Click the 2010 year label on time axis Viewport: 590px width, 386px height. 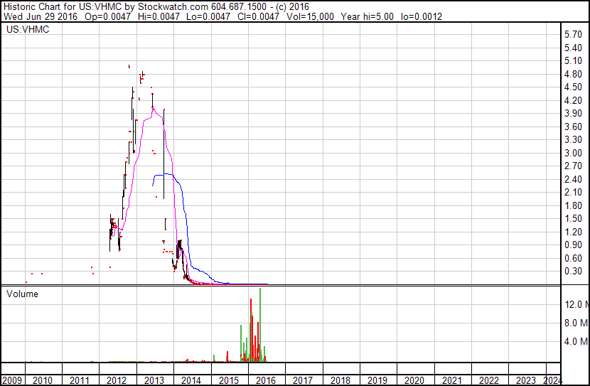[42, 380]
